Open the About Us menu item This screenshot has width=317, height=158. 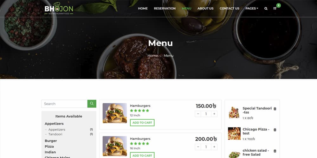(205, 9)
